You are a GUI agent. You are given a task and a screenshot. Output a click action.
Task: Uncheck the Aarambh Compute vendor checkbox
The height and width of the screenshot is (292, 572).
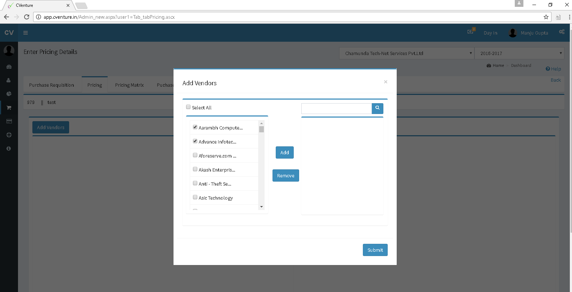point(195,127)
